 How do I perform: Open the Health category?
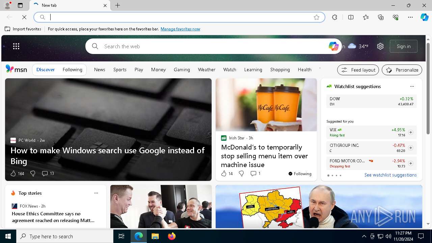304,70
